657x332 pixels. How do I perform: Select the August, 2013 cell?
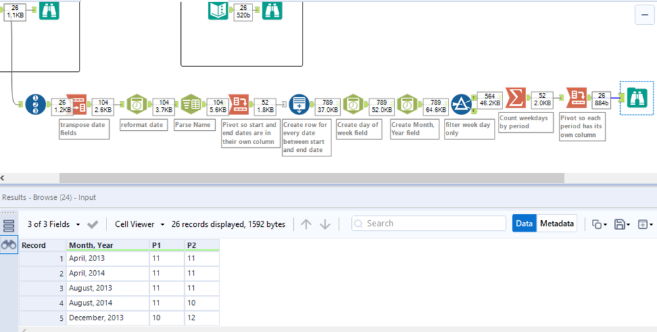pos(108,288)
